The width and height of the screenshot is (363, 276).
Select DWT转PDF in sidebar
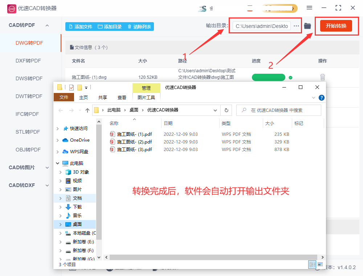tap(29, 96)
